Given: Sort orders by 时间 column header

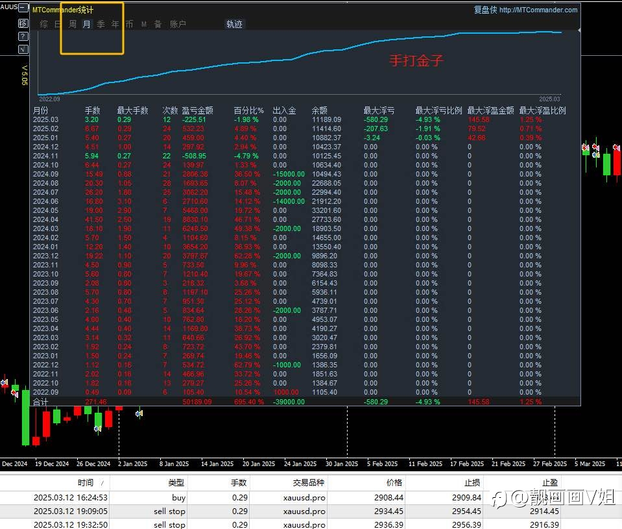Looking at the screenshot, I should (x=85, y=482).
